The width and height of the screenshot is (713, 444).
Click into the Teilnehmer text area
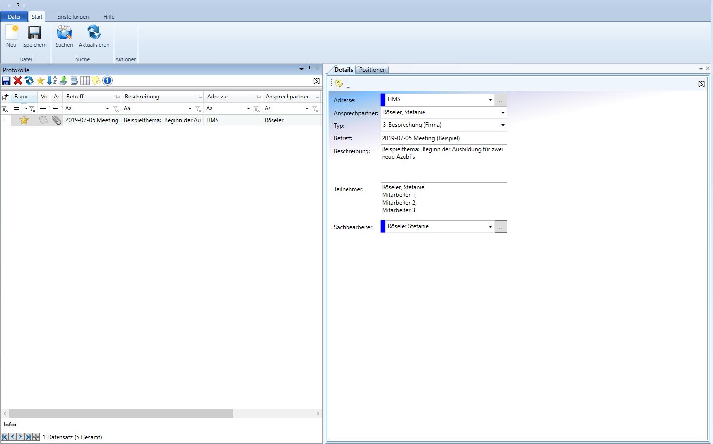click(x=443, y=201)
